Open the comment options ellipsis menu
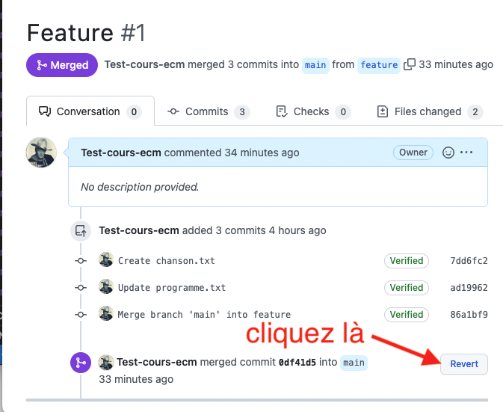Image resolution: width=503 pixels, height=412 pixels. [467, 153]
